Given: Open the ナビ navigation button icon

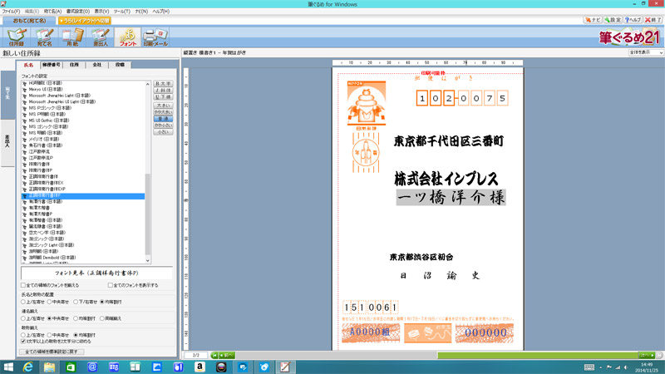Looking at the screenshot, I should coord(592,19).
